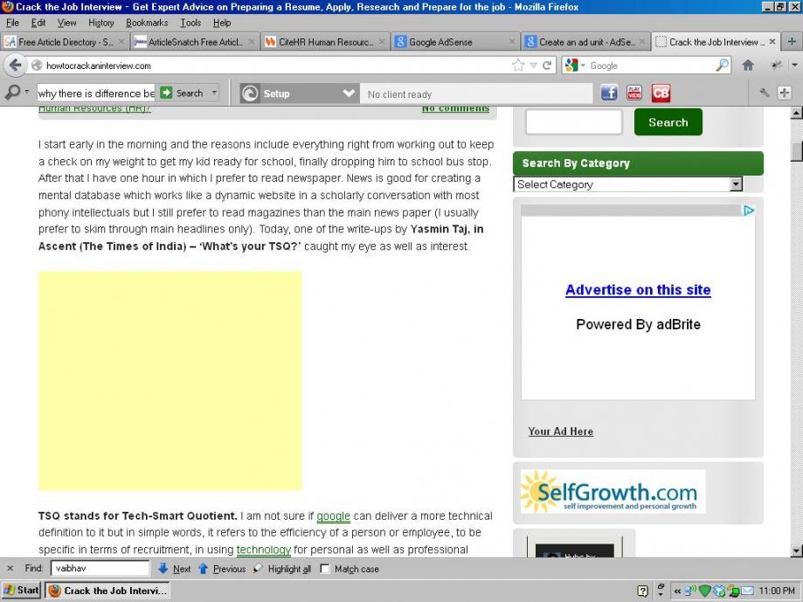Image resolution: width=803 pixels, height=602 pixels.
Task: Toggle the Match case checkbox
Action: pos(325,569)
